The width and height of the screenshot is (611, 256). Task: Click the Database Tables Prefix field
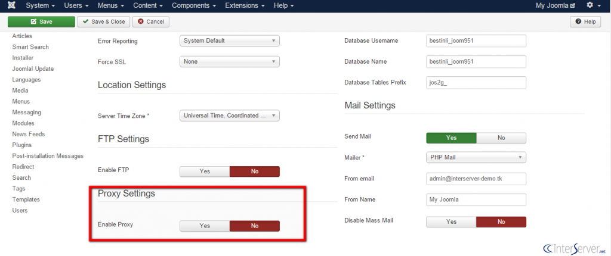[476, 83]
